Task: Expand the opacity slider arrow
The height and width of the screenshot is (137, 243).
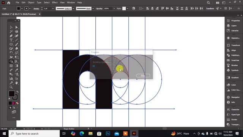Action: coord(114,8)
